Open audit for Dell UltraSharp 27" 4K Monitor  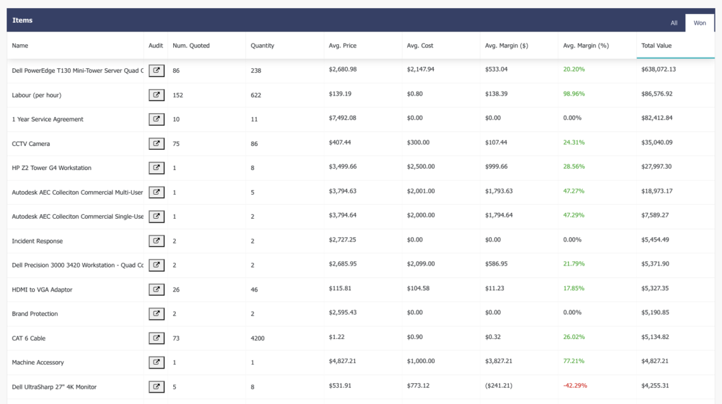click(156, 387)
